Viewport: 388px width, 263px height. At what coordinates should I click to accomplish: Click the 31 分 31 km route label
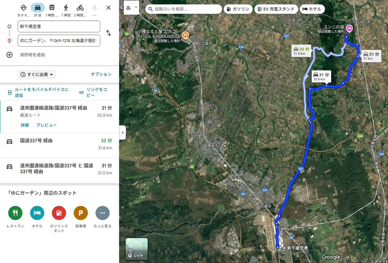(371, 56)
